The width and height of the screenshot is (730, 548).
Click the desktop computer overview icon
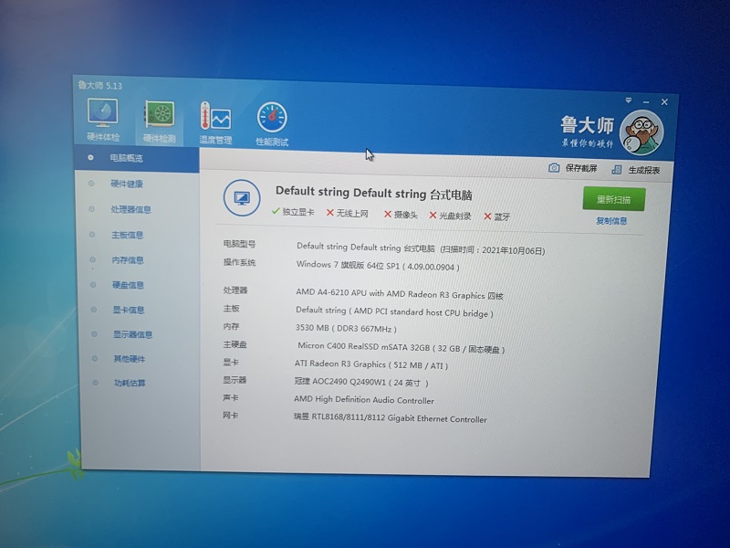pyautogui.click(x=242, y=198)
